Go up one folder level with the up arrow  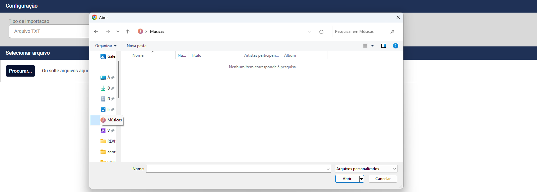pos(127,32)
